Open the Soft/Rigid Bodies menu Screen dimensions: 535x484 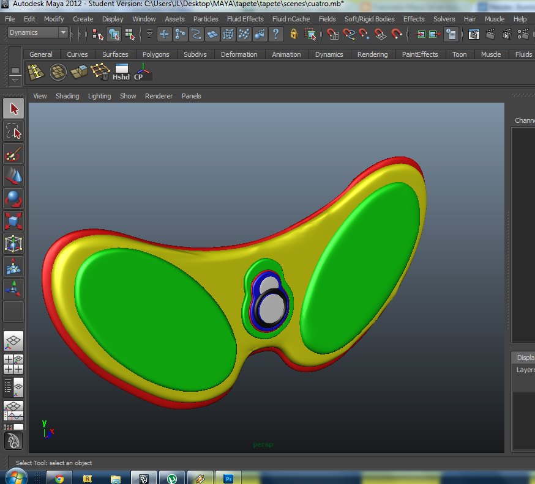pos(369,19)
